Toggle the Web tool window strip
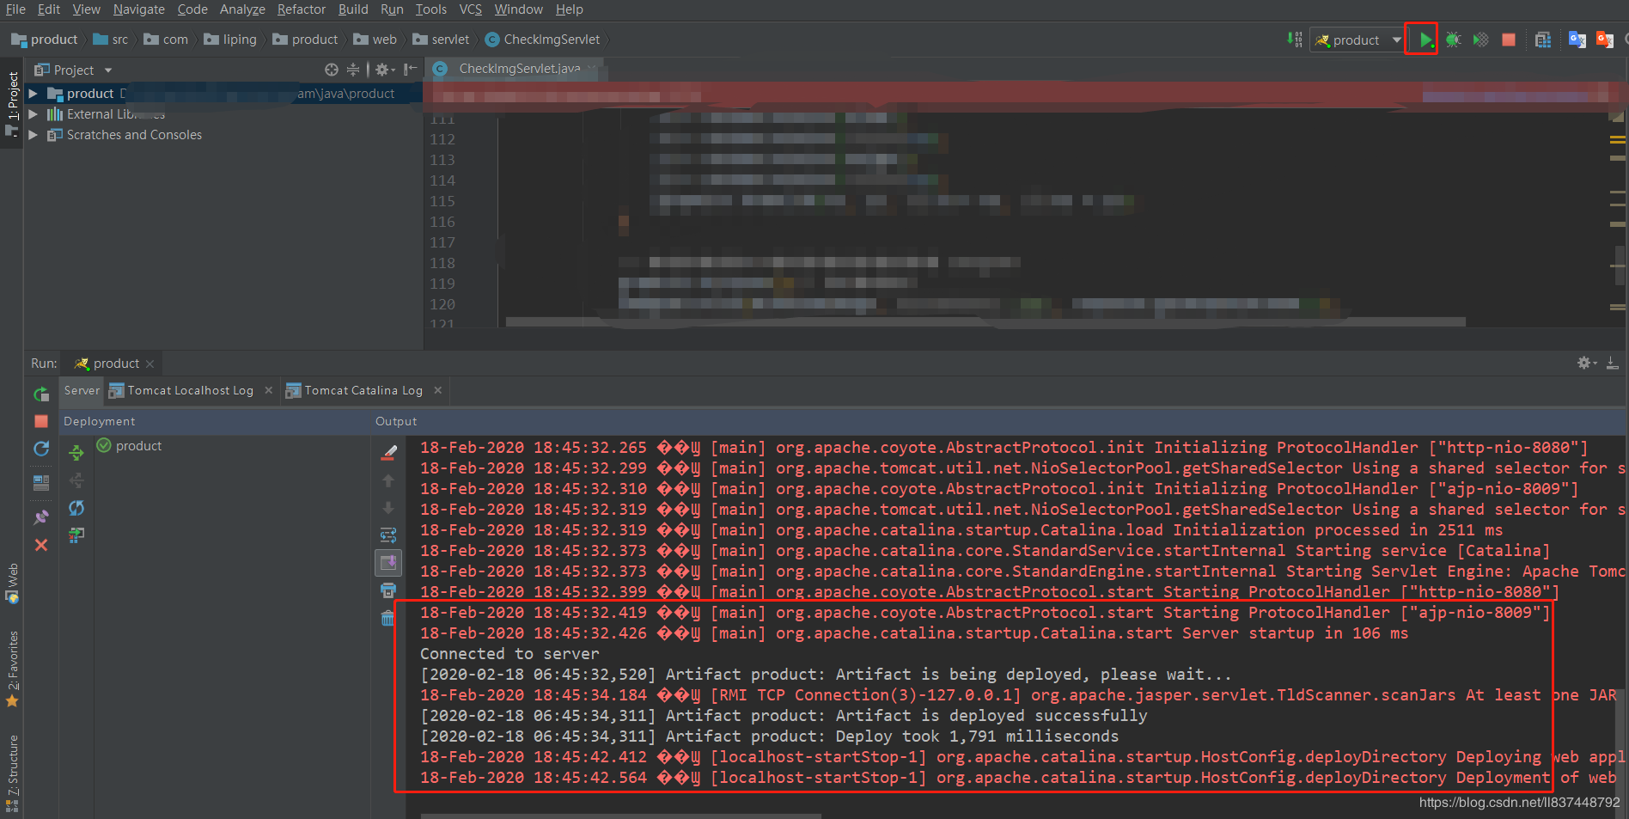This screenshot has height=819, width=1629. pyautogui.click(x=12, y=583)
